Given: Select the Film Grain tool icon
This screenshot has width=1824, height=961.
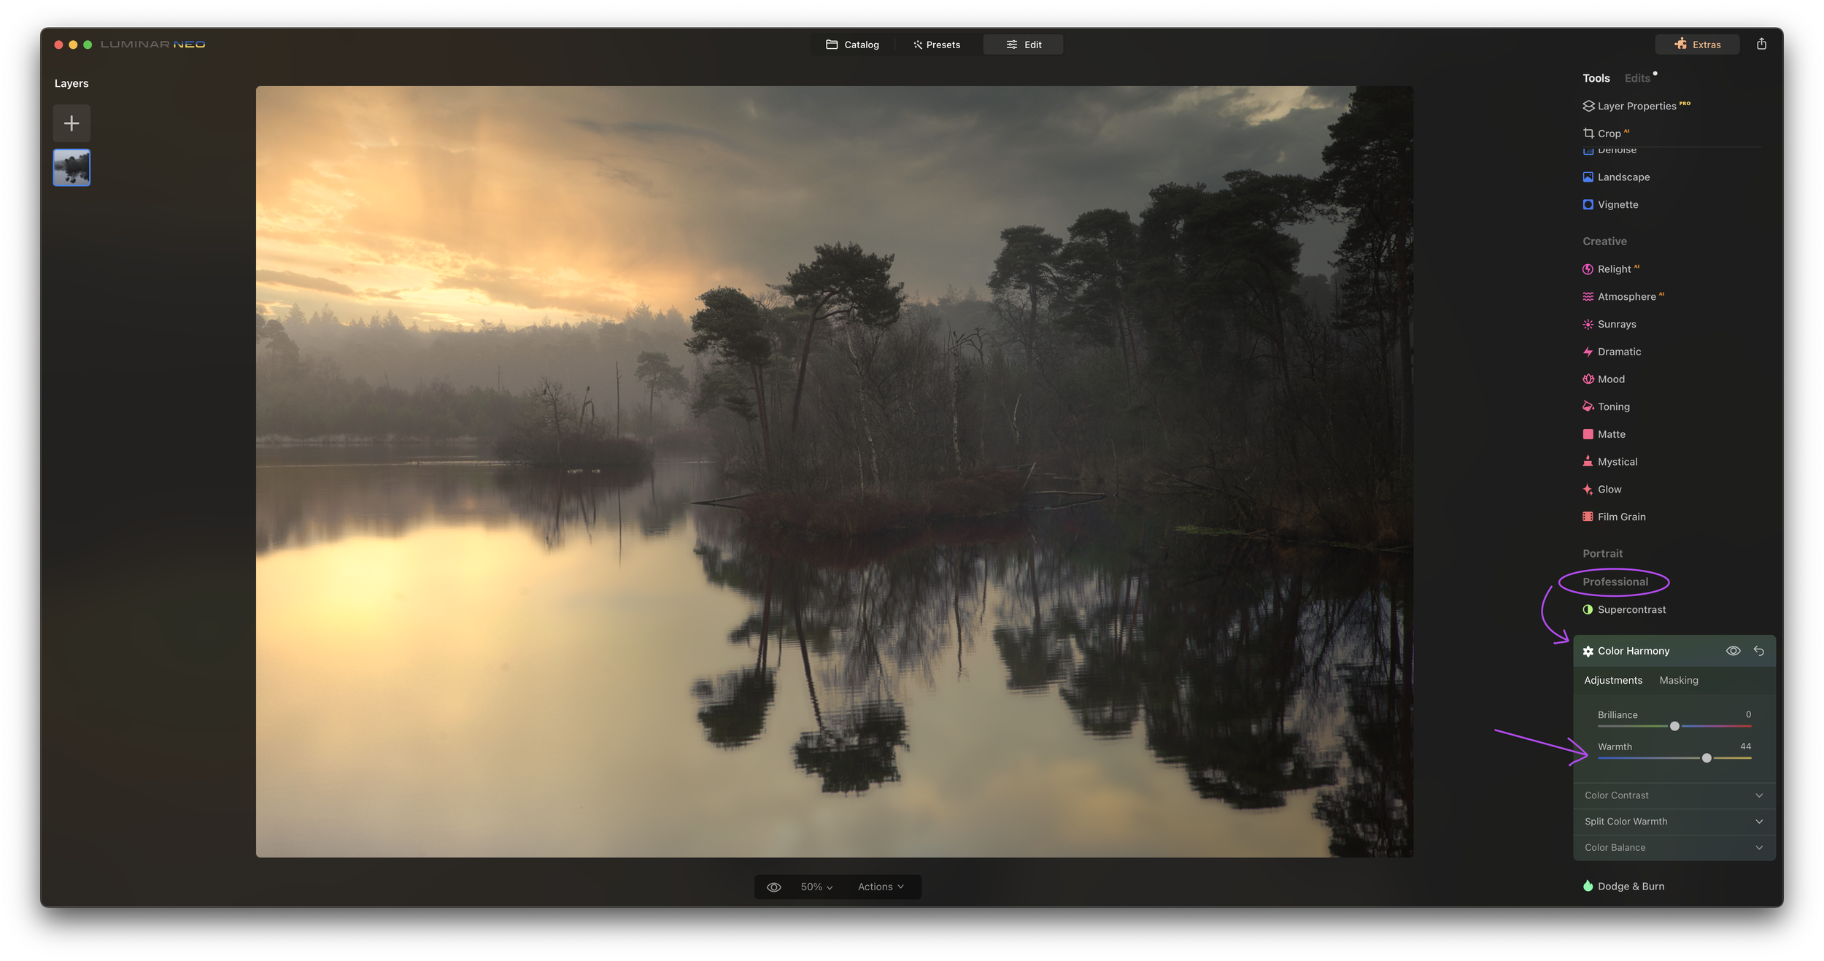Looking at the screenshot, I should coord(1588,517).
